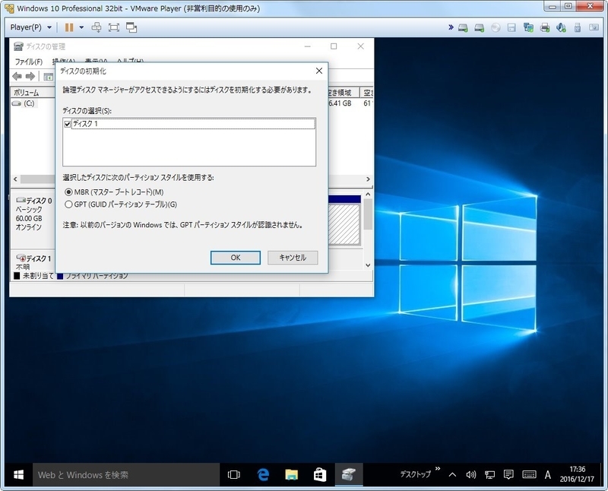Click the CD/DVD drive device icon
The width and height of the screenshot is (608, 491).
pyautogui.click(x=496, y=28)
